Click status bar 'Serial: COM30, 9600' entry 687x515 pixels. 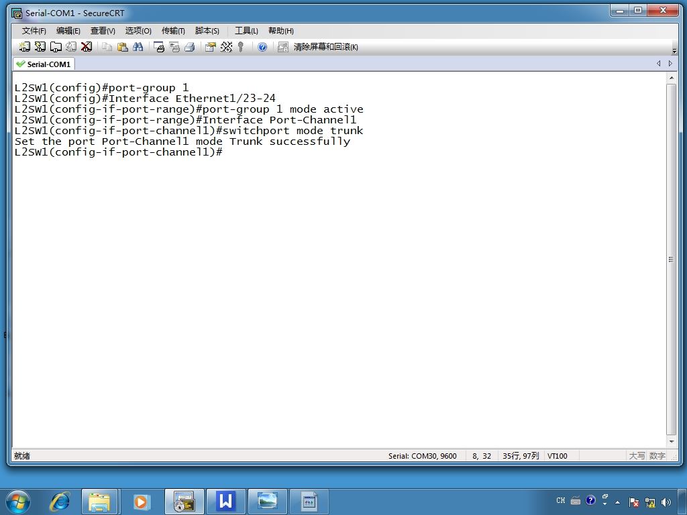tap(423, 456)
